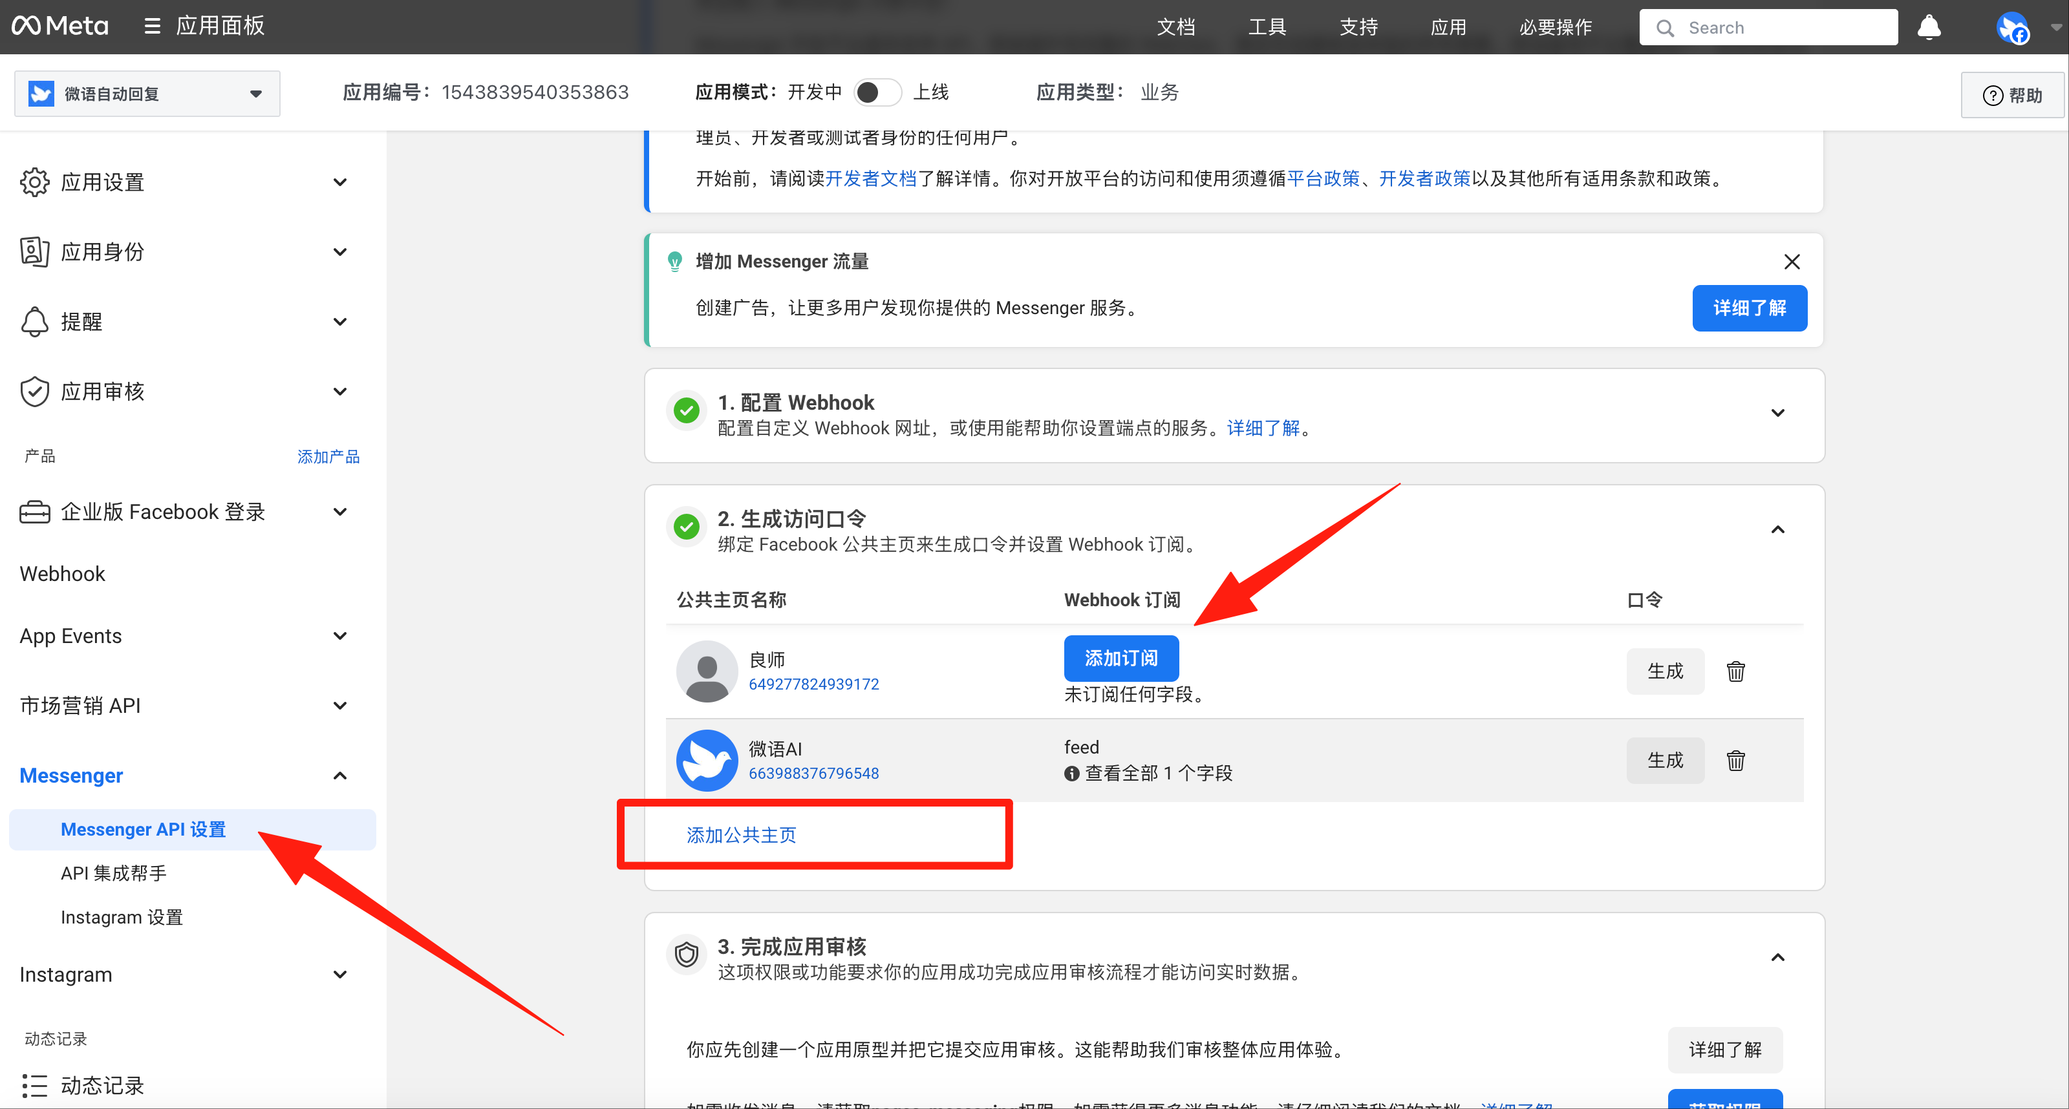2069x1109 pixels.
Task: Switch app mode from 开发中 to 上线
Action: point(877,92)
